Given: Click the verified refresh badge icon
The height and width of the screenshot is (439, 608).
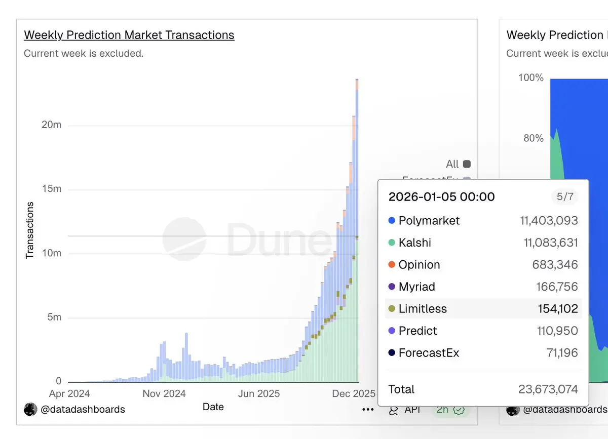Looking at the screenshot, I should tap(459, 410).
